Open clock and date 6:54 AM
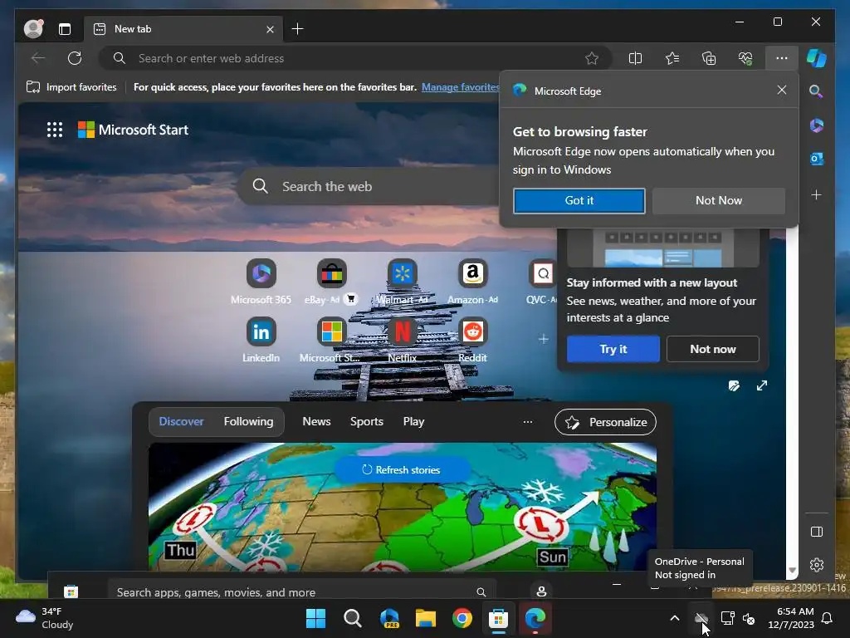The height and width of the screenshot is (638, 850). [791, 618]
